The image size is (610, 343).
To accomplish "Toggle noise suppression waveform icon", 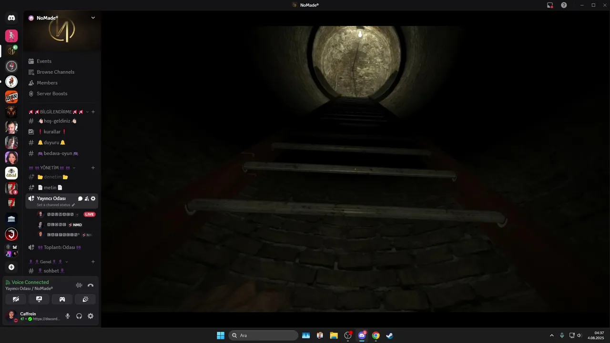I will pos(79,285).
